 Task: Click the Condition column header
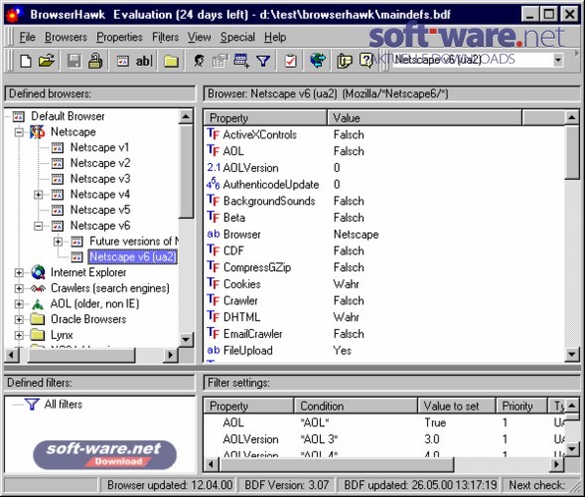356,406
